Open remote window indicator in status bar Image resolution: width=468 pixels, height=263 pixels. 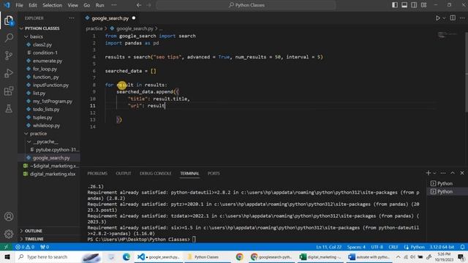6,247
